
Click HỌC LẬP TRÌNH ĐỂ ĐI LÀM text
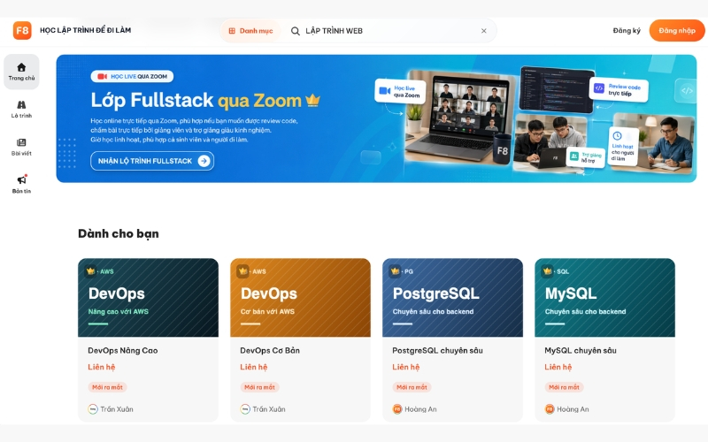pos(85,30)
